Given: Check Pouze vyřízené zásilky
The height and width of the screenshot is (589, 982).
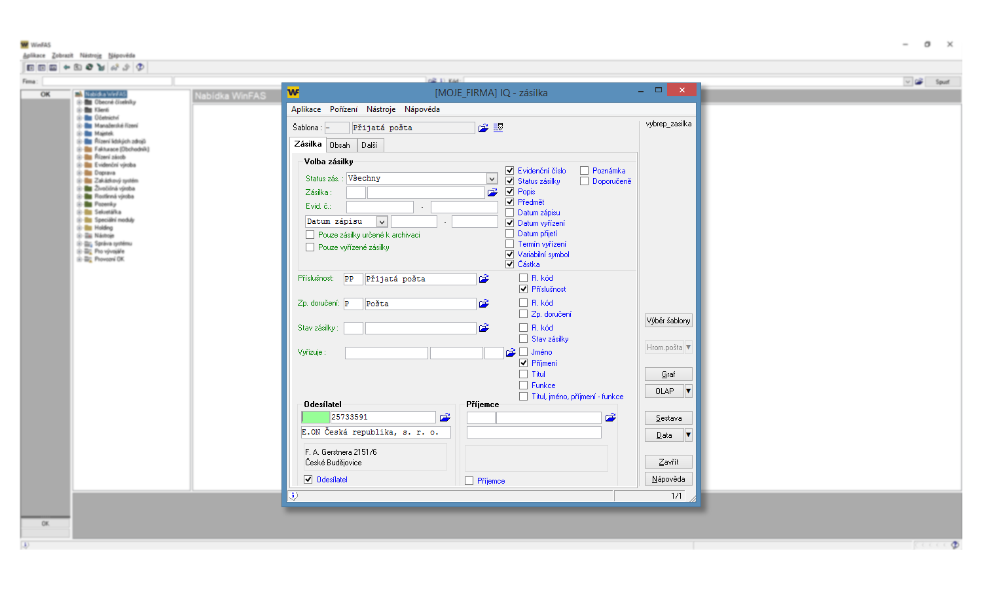Looking at the screenshot, I should coord(310,247).
